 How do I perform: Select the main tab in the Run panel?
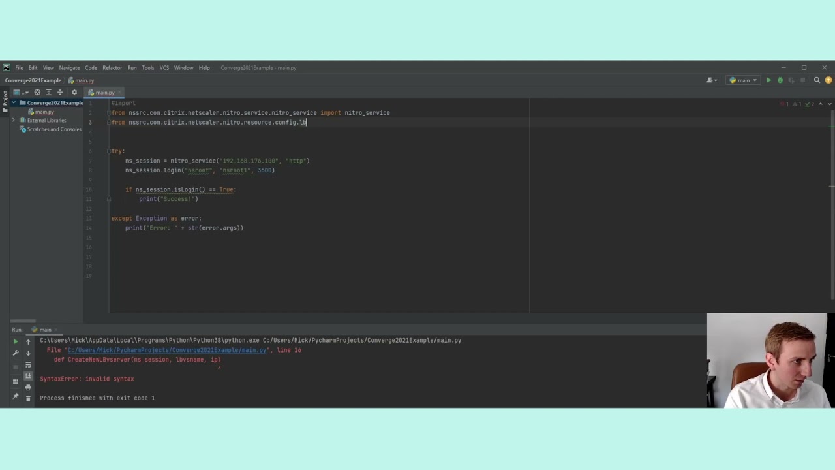(45, 330)
